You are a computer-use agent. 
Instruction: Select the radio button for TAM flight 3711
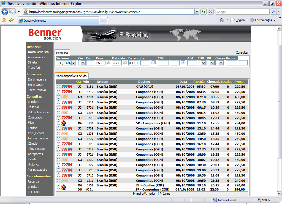click(58, 102)
